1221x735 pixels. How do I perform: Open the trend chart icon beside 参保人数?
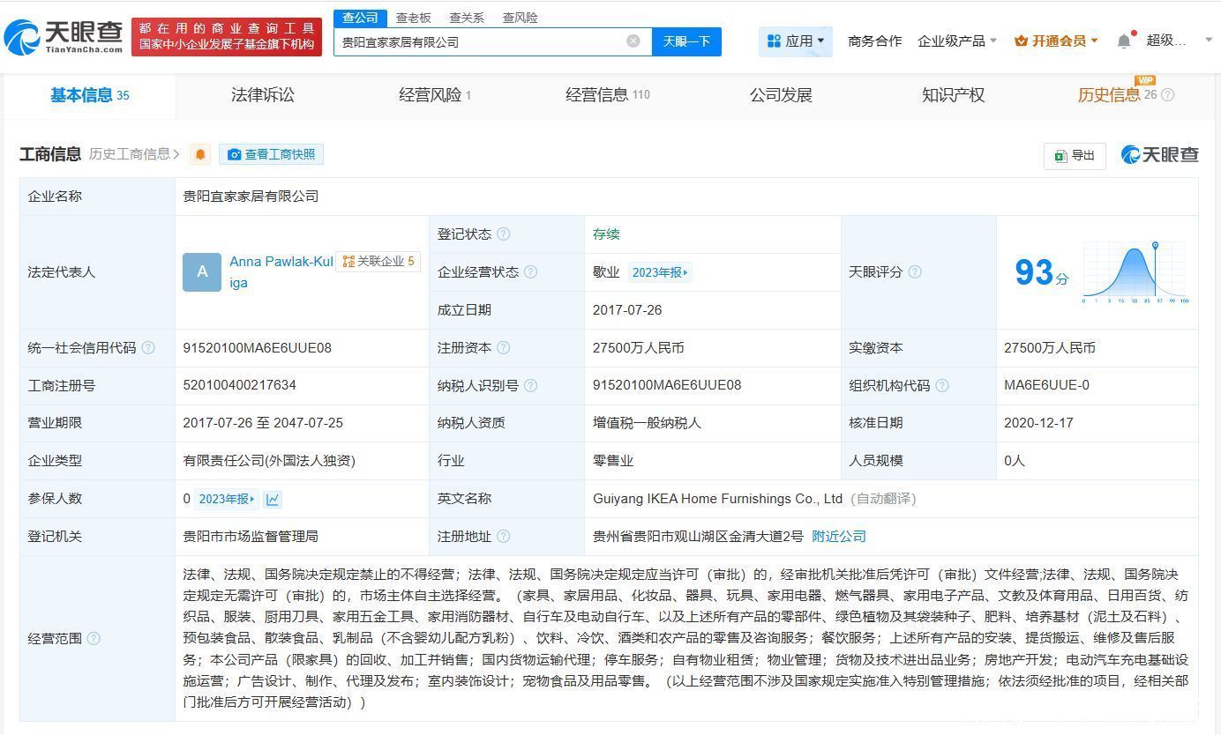point(273,500)
